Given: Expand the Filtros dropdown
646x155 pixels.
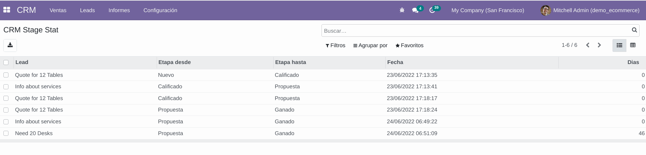Looking at the screenshot, I should 335,45.
